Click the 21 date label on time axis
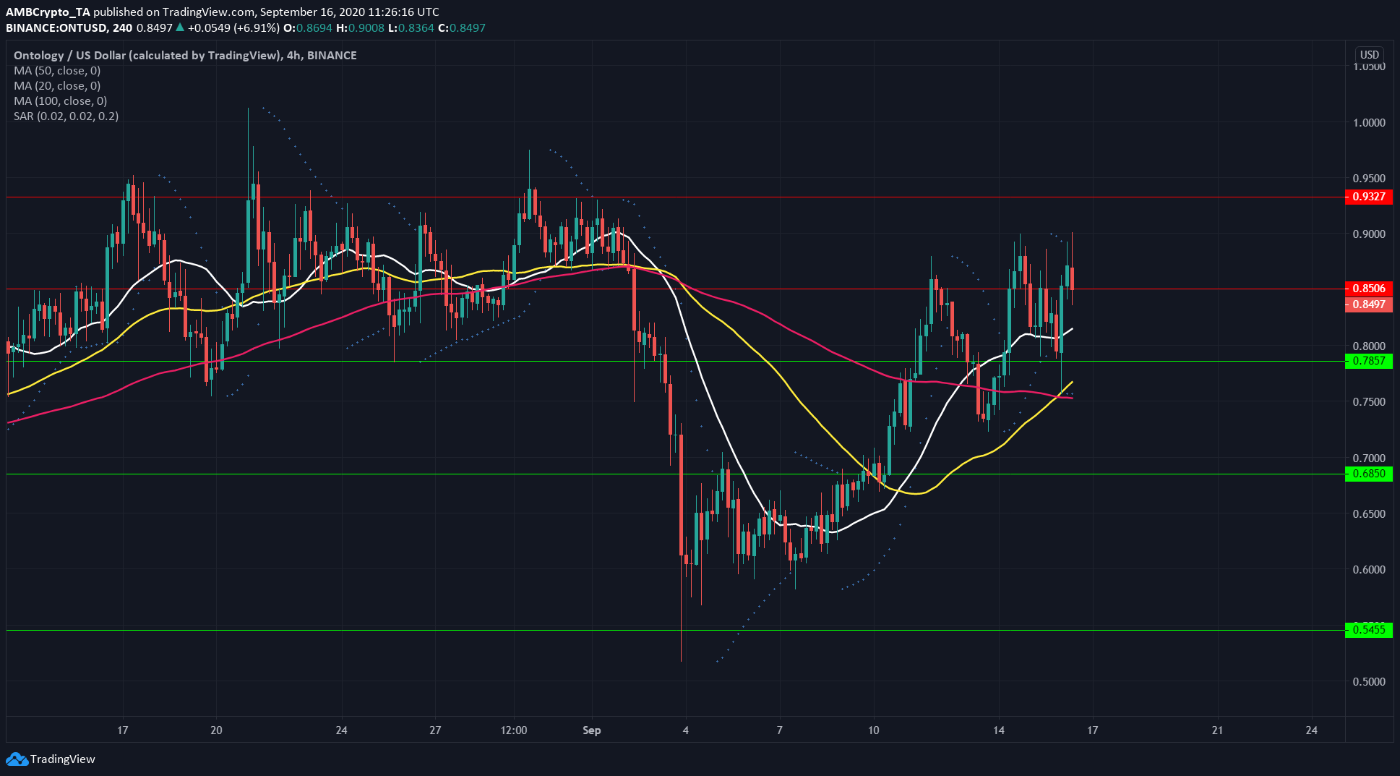Viewport: 1400px width, 776px height. [x=1218, y=730]
